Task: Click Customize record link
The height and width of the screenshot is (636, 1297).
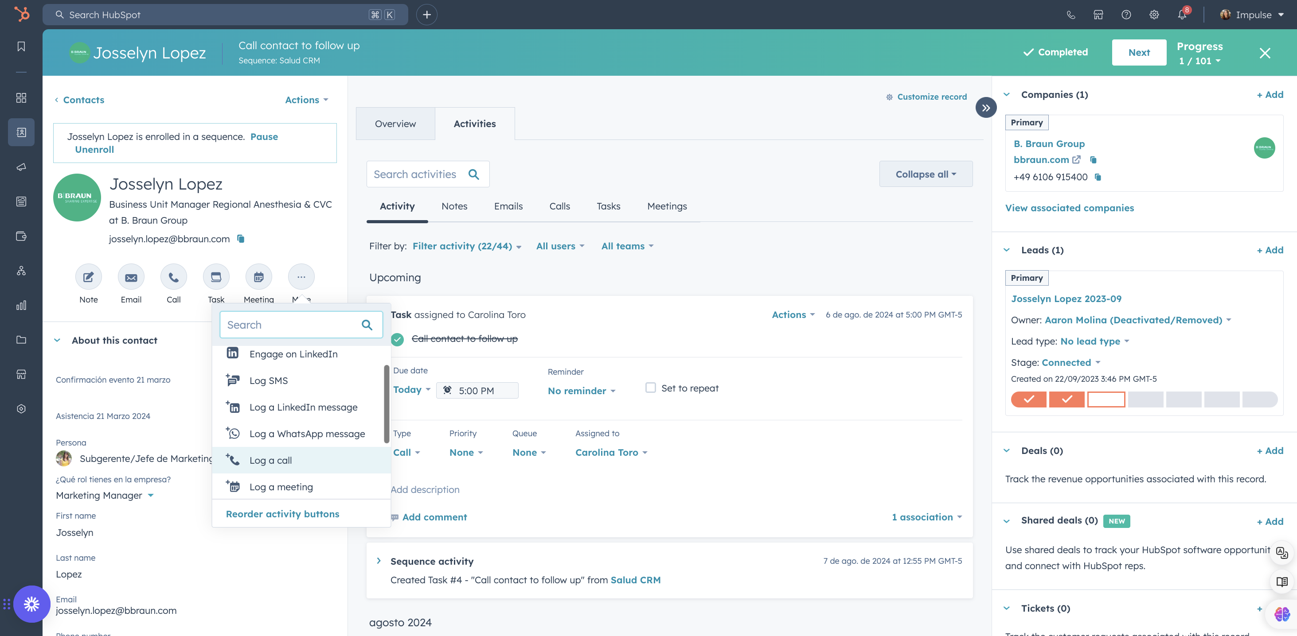Action: click(x=926, y=97)
